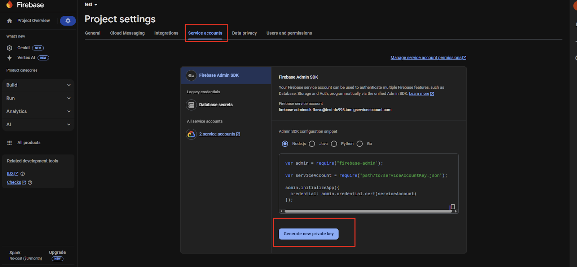Image resolution: width=577 pixels, height=267 pixels.
Task: Click the What's new label
Action: [16, 36]
